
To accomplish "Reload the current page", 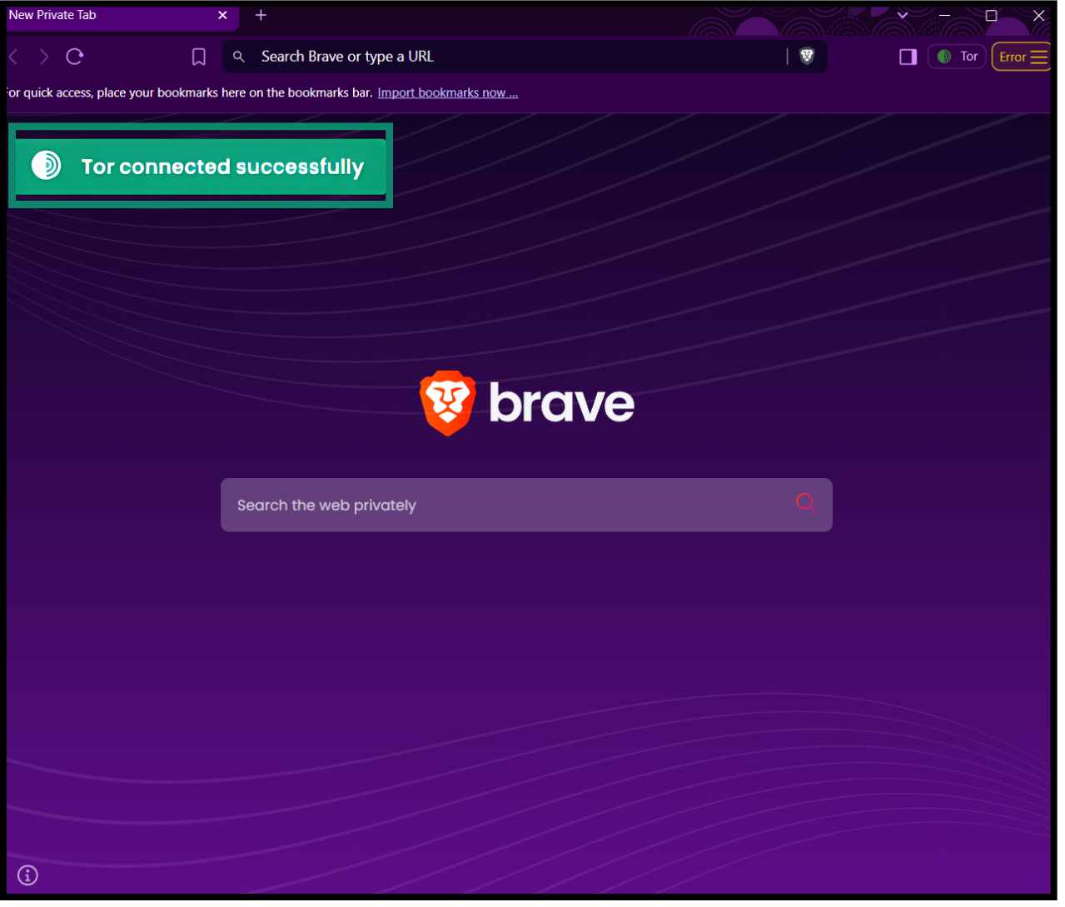I will (74, 57).
